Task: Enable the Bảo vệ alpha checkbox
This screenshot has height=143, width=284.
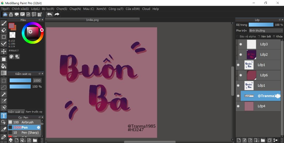Action: tap(237, 37)
